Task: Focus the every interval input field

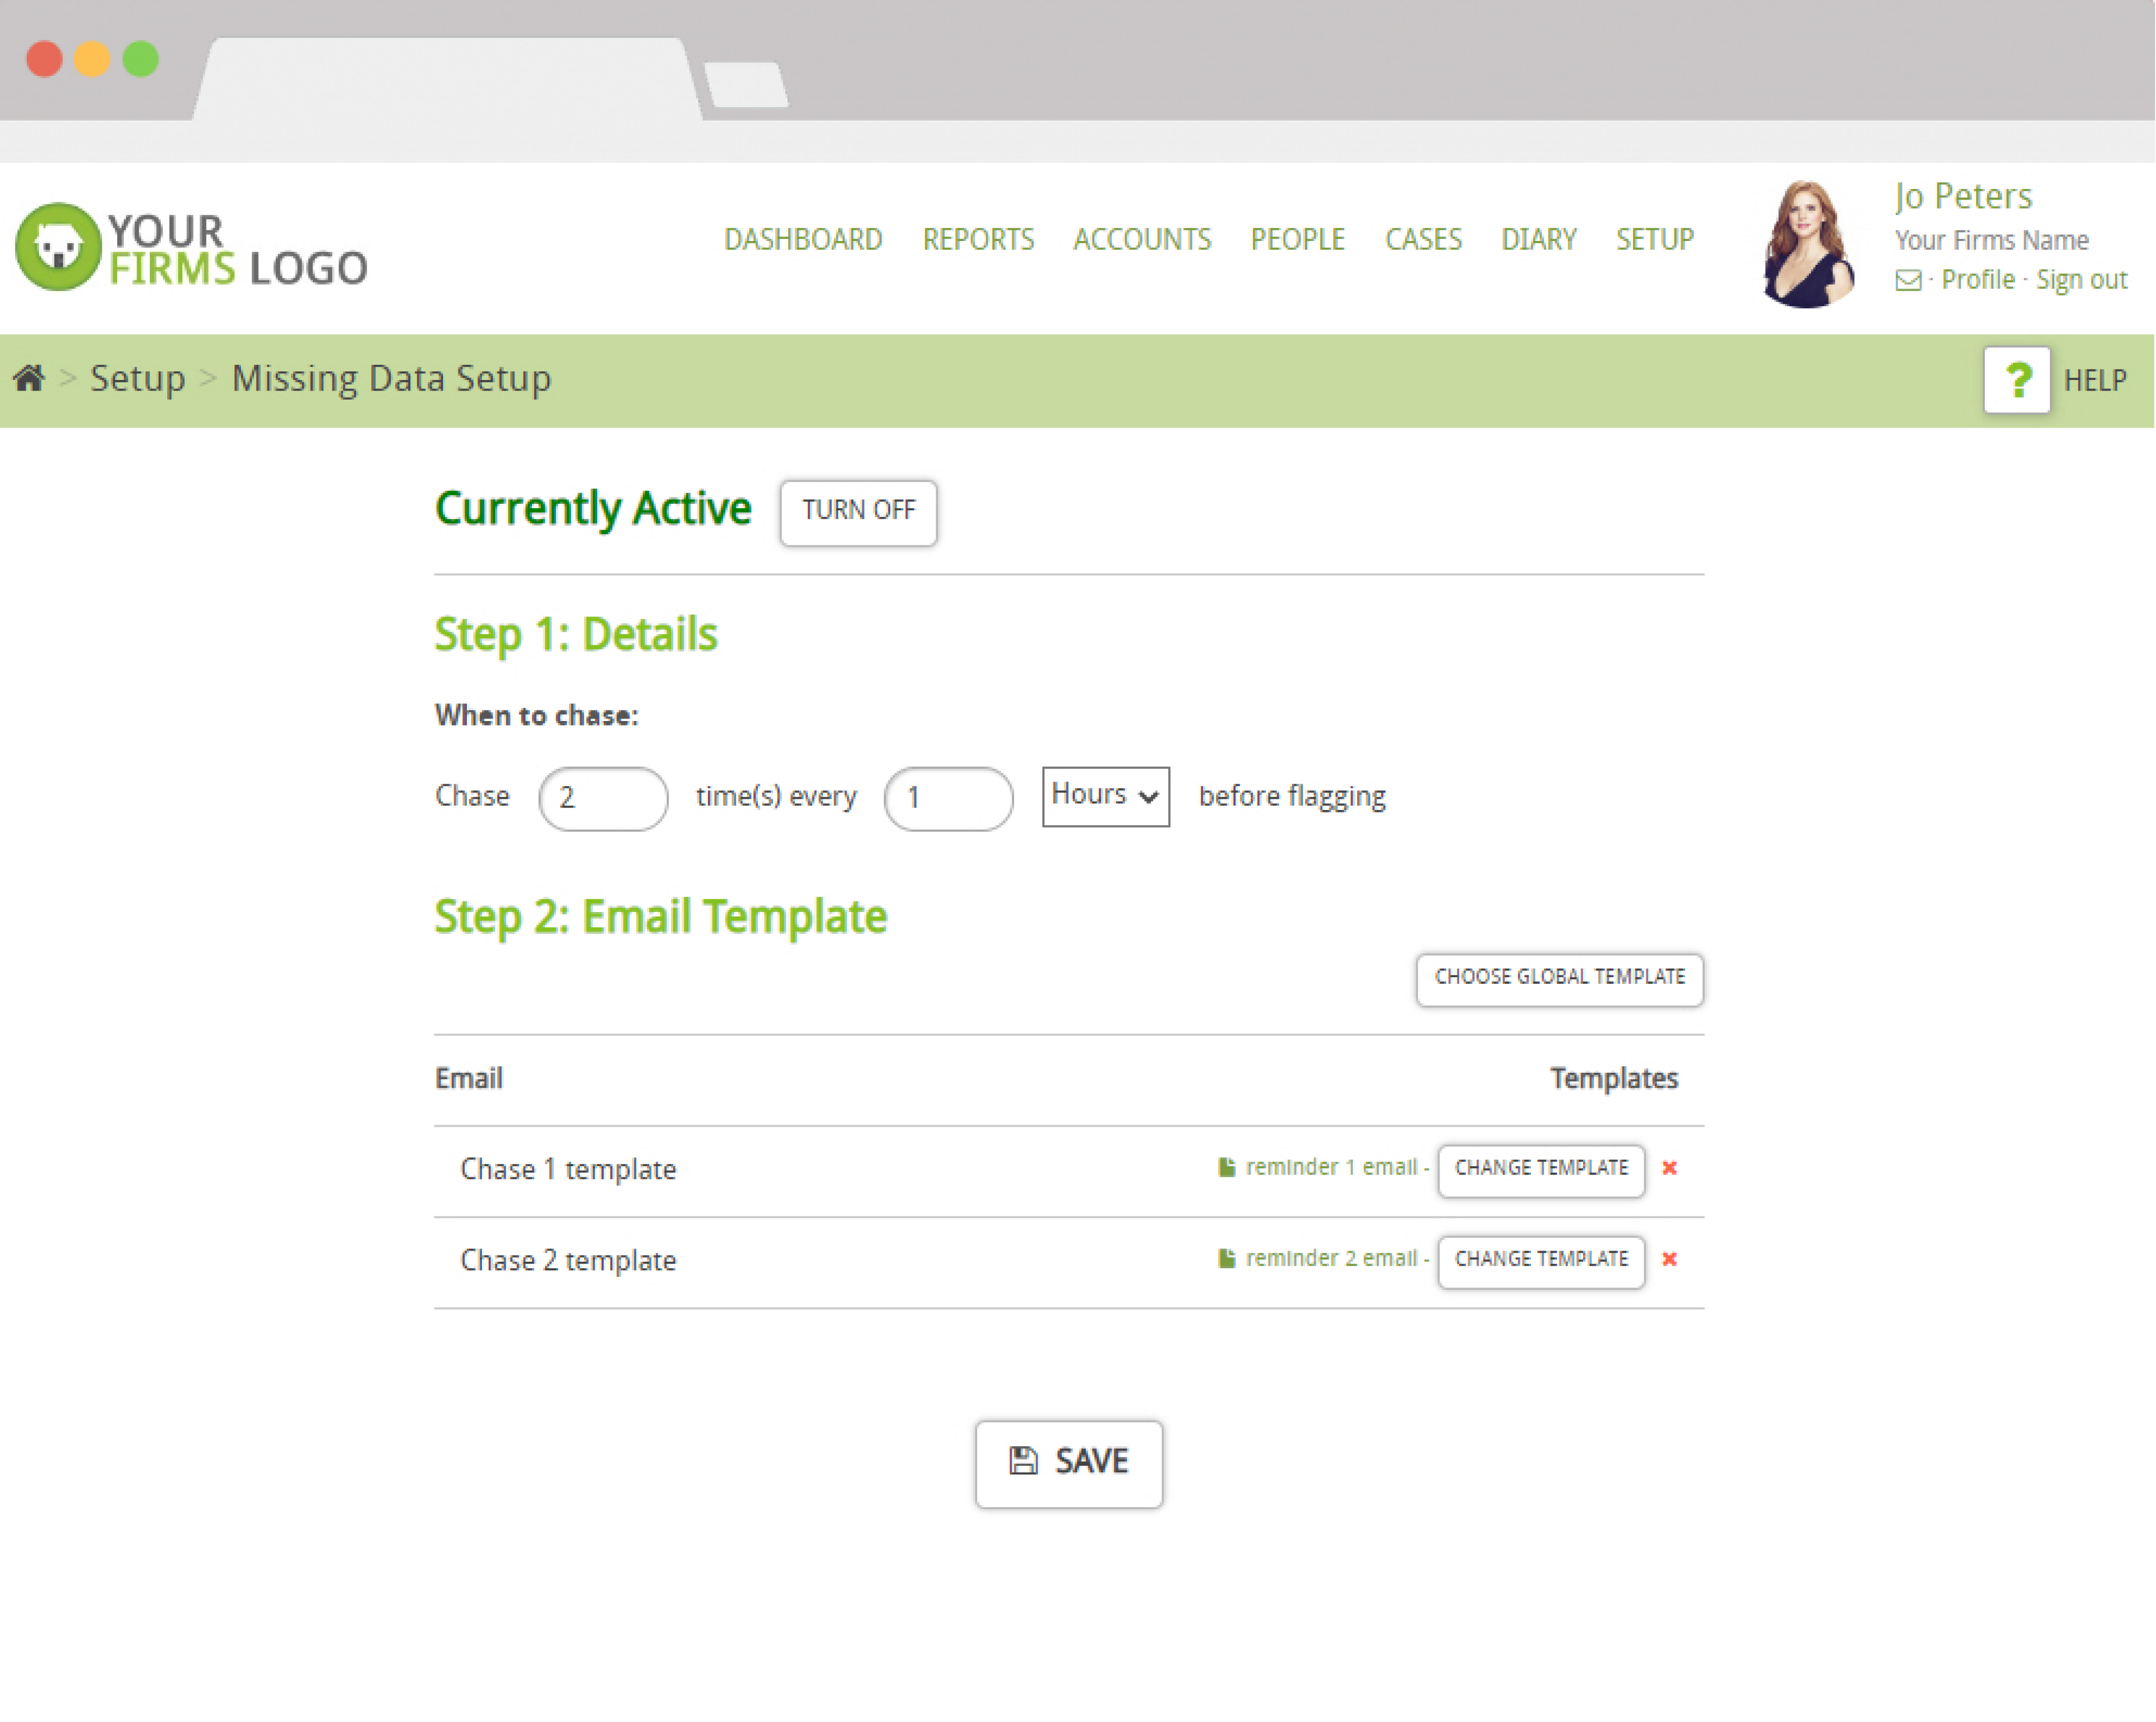Action: point(948,798)
